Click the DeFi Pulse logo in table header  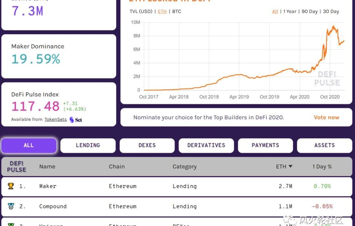16,167
